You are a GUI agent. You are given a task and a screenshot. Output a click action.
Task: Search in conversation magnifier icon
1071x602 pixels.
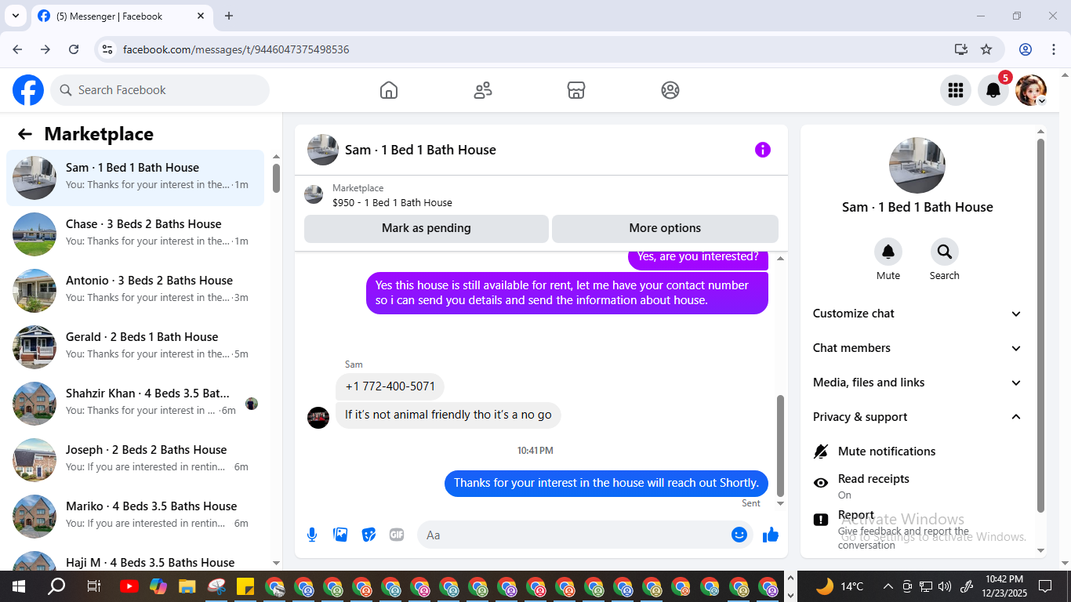click(945, 252)
